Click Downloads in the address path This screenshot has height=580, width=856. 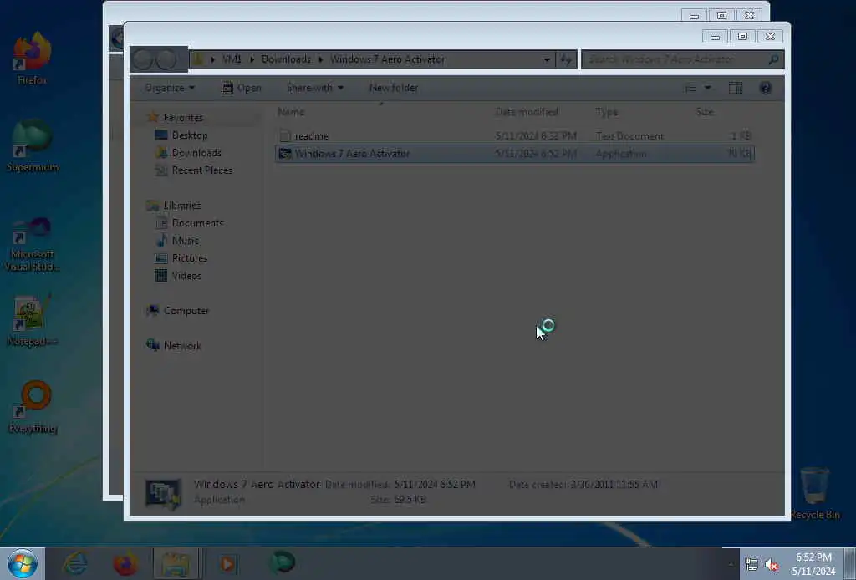pos(286,59)
